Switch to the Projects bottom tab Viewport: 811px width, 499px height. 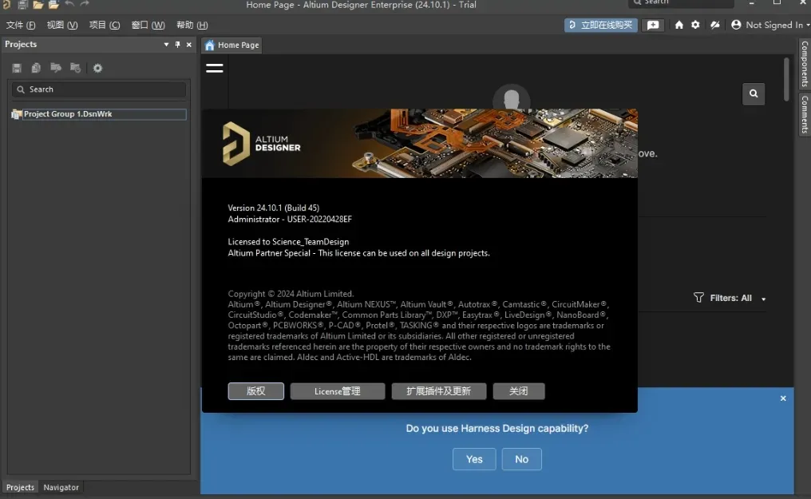click(20, 487)
